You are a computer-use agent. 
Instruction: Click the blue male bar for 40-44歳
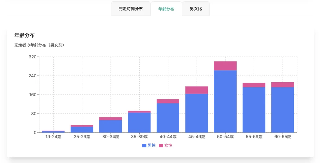tap(168, 118)
